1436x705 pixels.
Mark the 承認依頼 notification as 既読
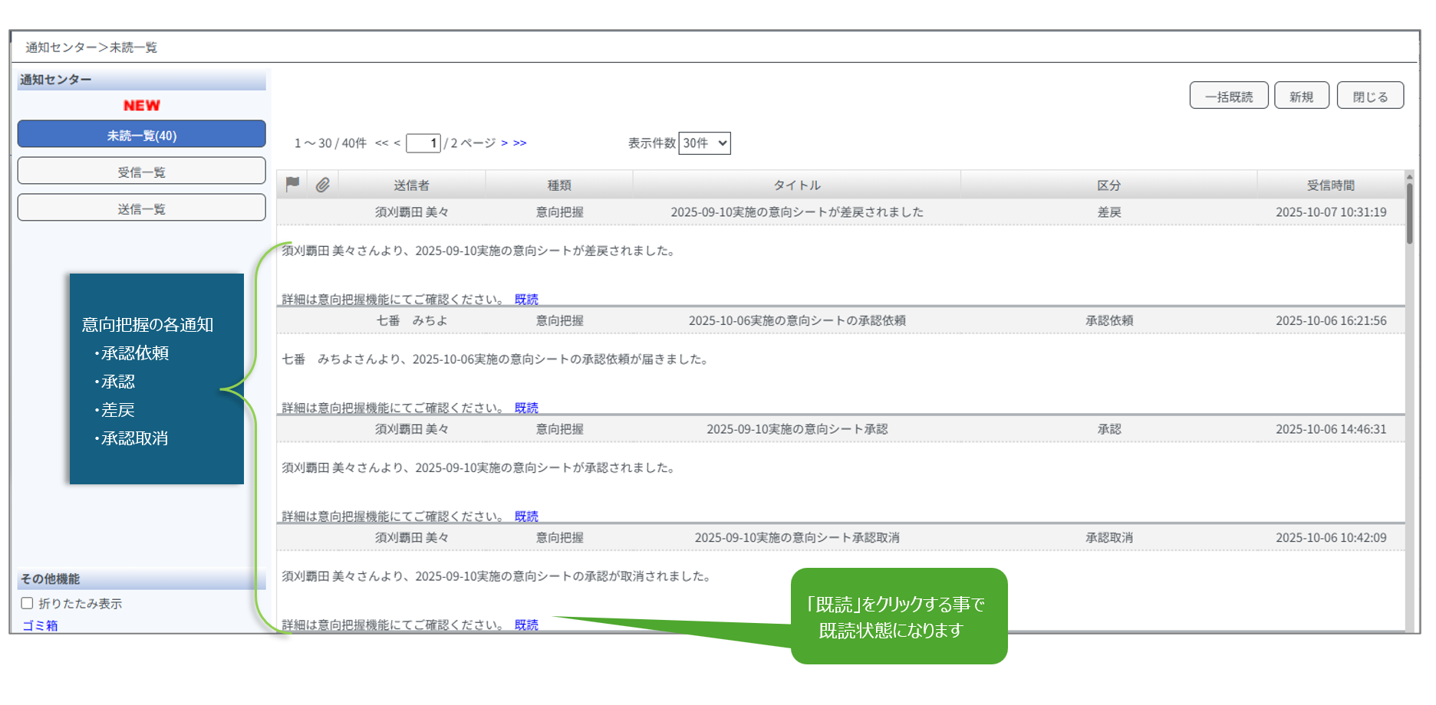[x=526, y=408]
